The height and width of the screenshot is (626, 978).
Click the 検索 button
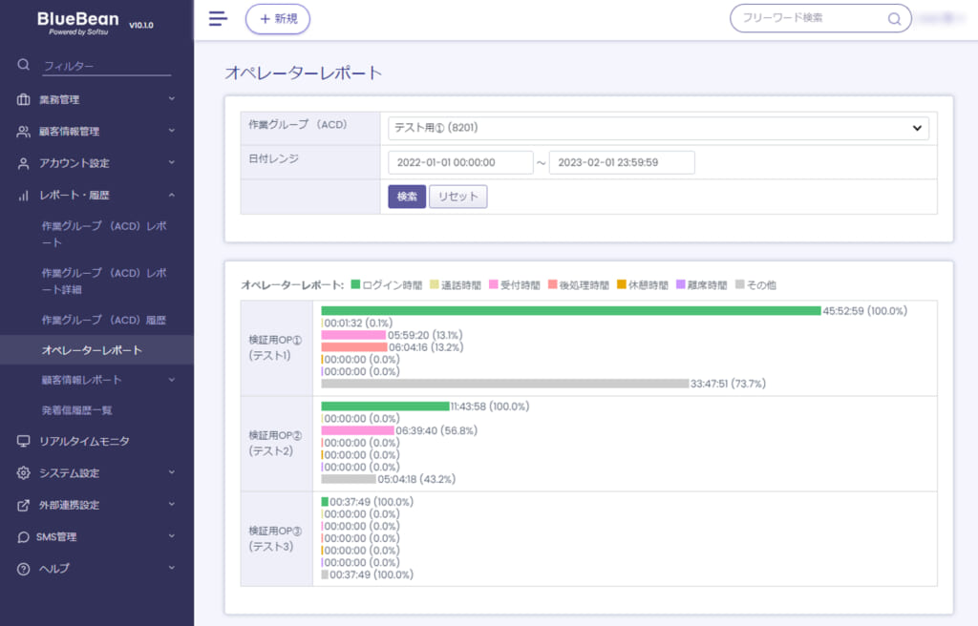pyautogui.click(x=407, y=197)
